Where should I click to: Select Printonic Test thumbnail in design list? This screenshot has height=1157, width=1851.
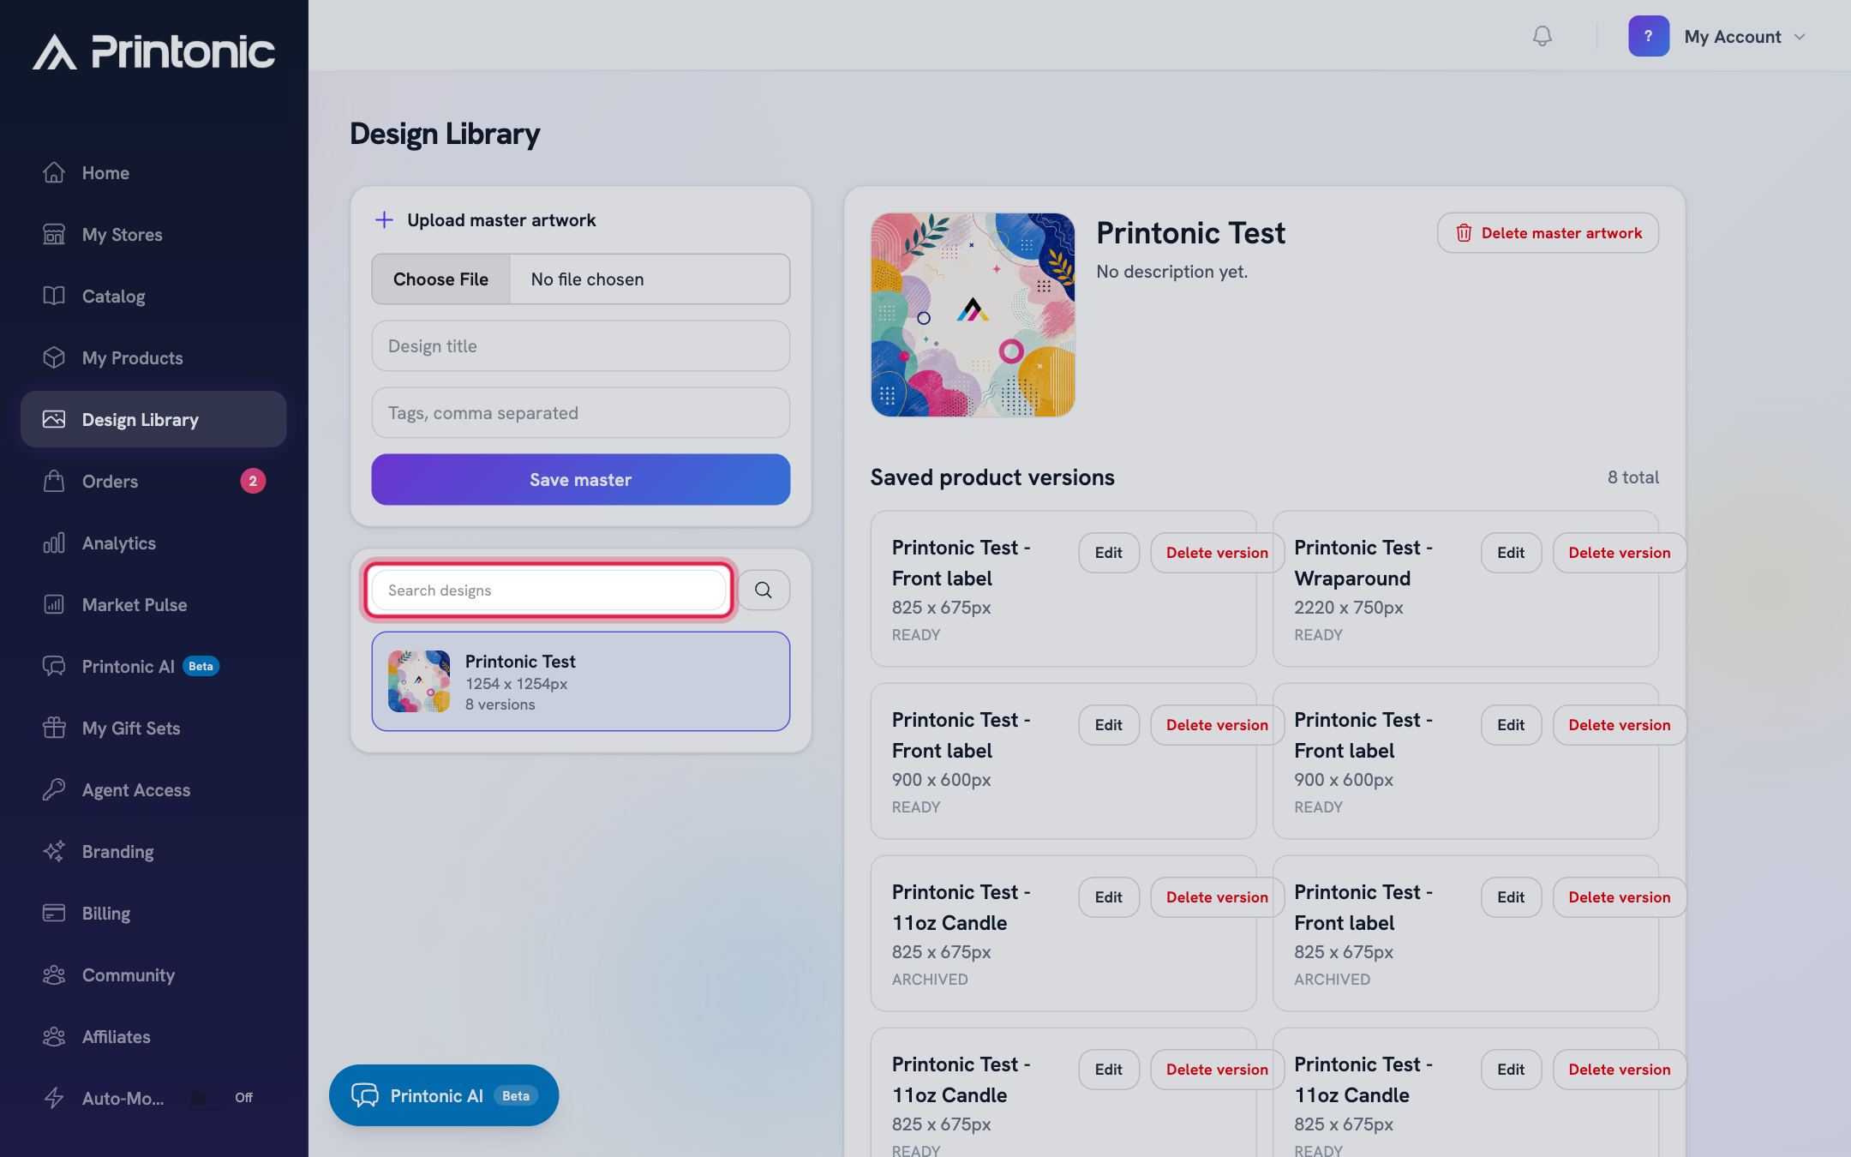click(419, 681)
